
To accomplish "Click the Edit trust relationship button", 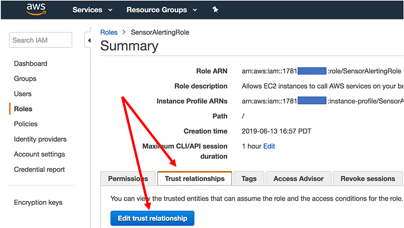I will 153,218.
